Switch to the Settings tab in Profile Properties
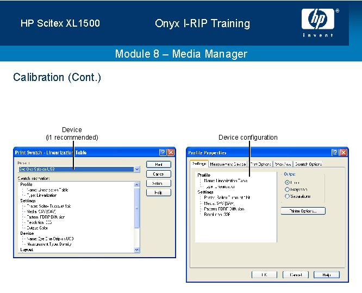The image size is (362, 293). 199,164
